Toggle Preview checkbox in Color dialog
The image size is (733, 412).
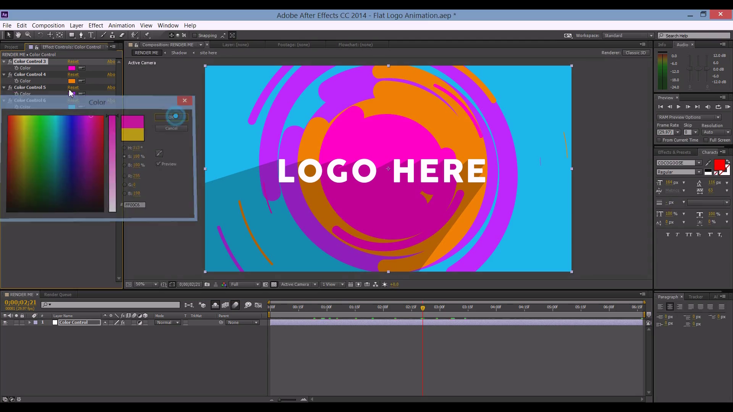coord(158,164)
